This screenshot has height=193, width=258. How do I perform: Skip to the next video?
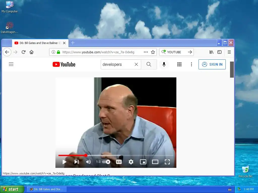tap(77, 162)
